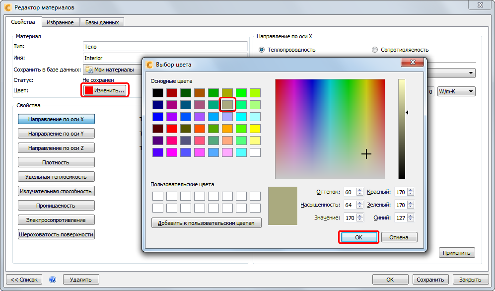Select the Теплопроводность radio button
Screen dimensions: 495x291
click(262, 50)
